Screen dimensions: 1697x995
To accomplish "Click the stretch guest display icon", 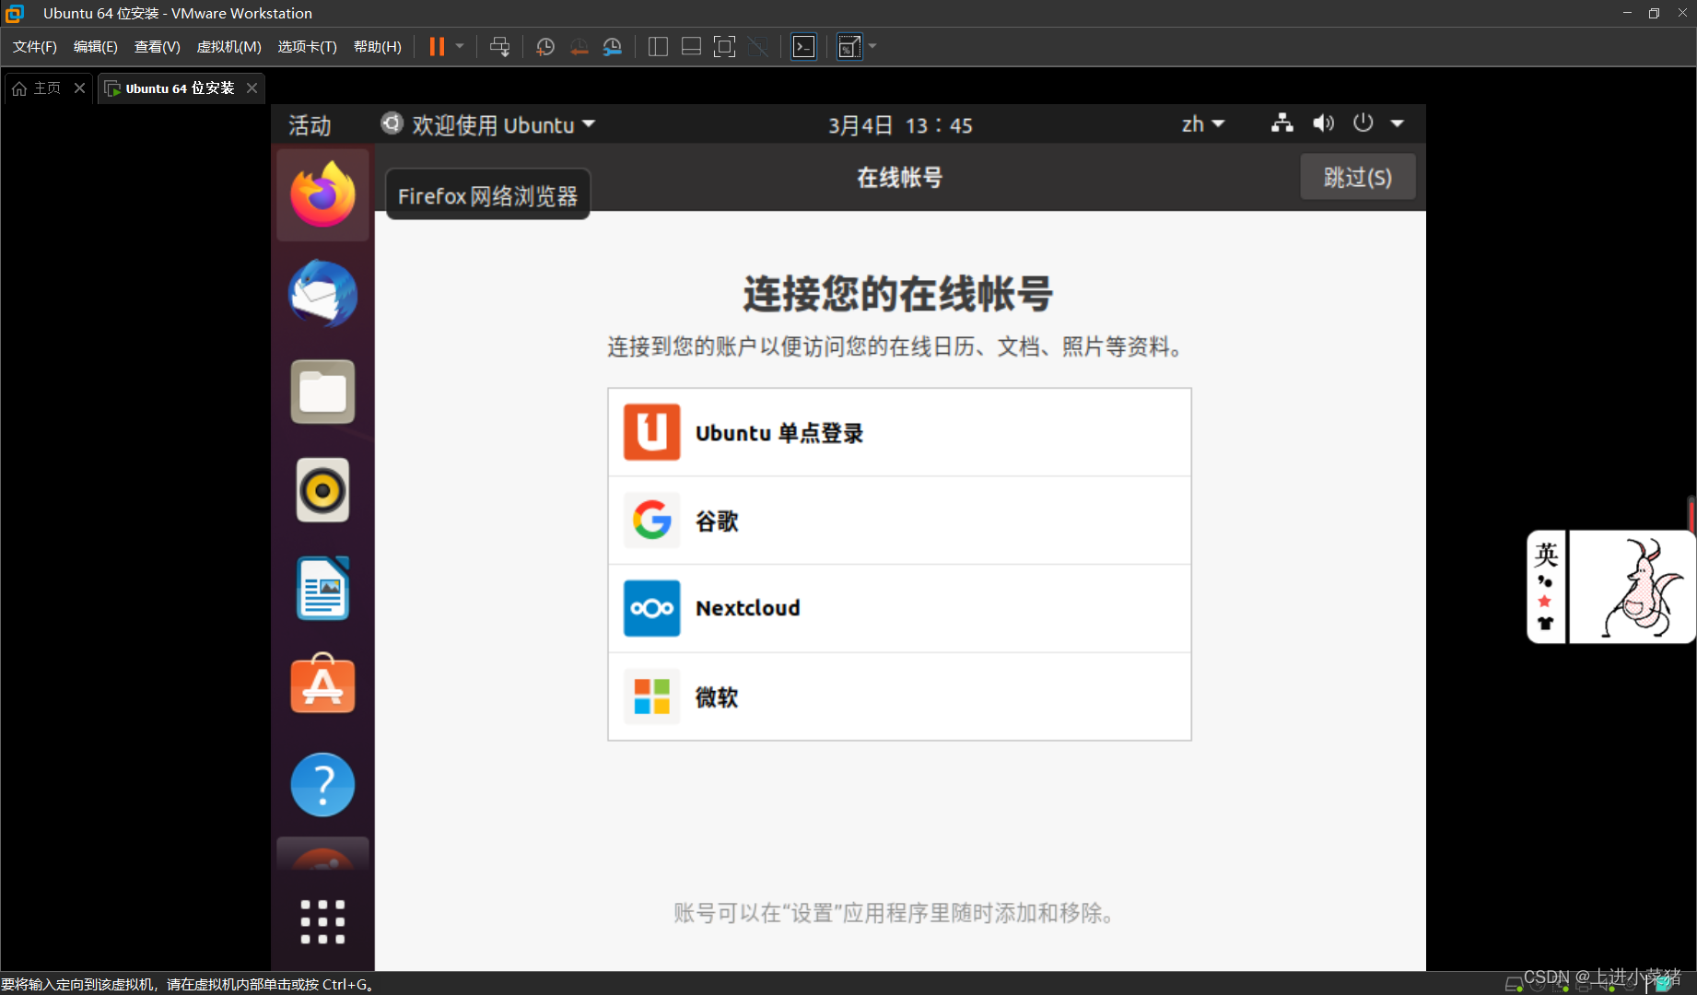I will coord(849,47).
